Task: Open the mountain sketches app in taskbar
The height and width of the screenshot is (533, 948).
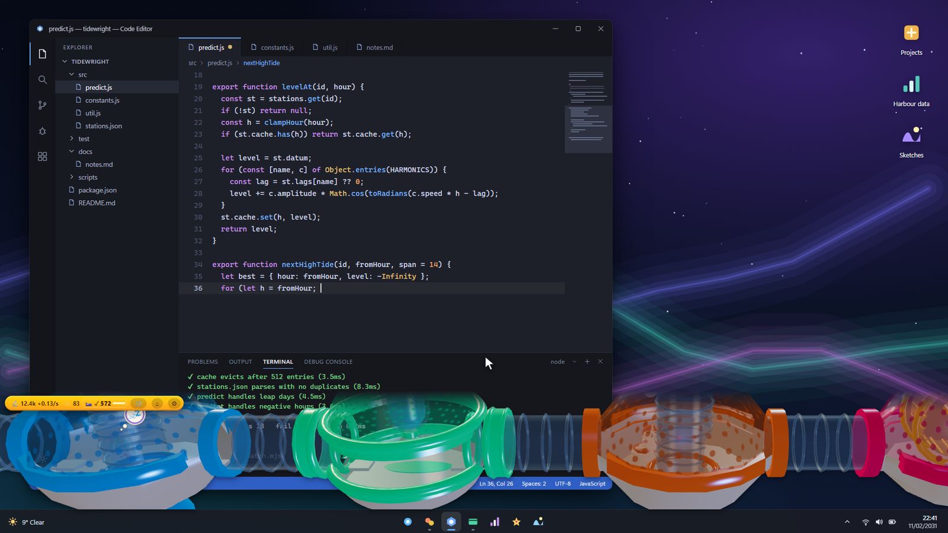Action: coord(538,522)
